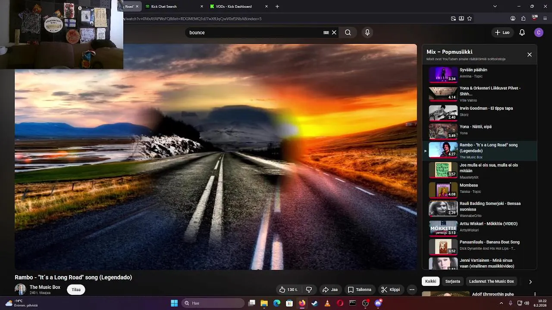
Task: Run search with magnifier icon
Action: tap(348, 32)
